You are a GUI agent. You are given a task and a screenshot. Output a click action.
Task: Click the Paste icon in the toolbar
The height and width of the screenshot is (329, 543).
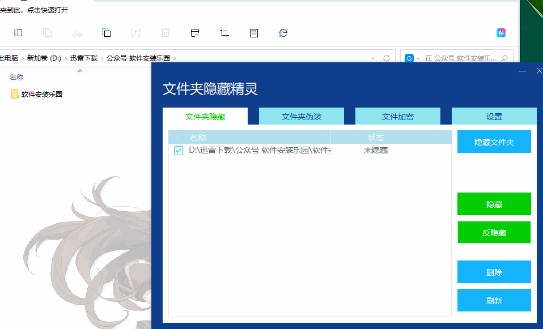(x=107, y=33)
